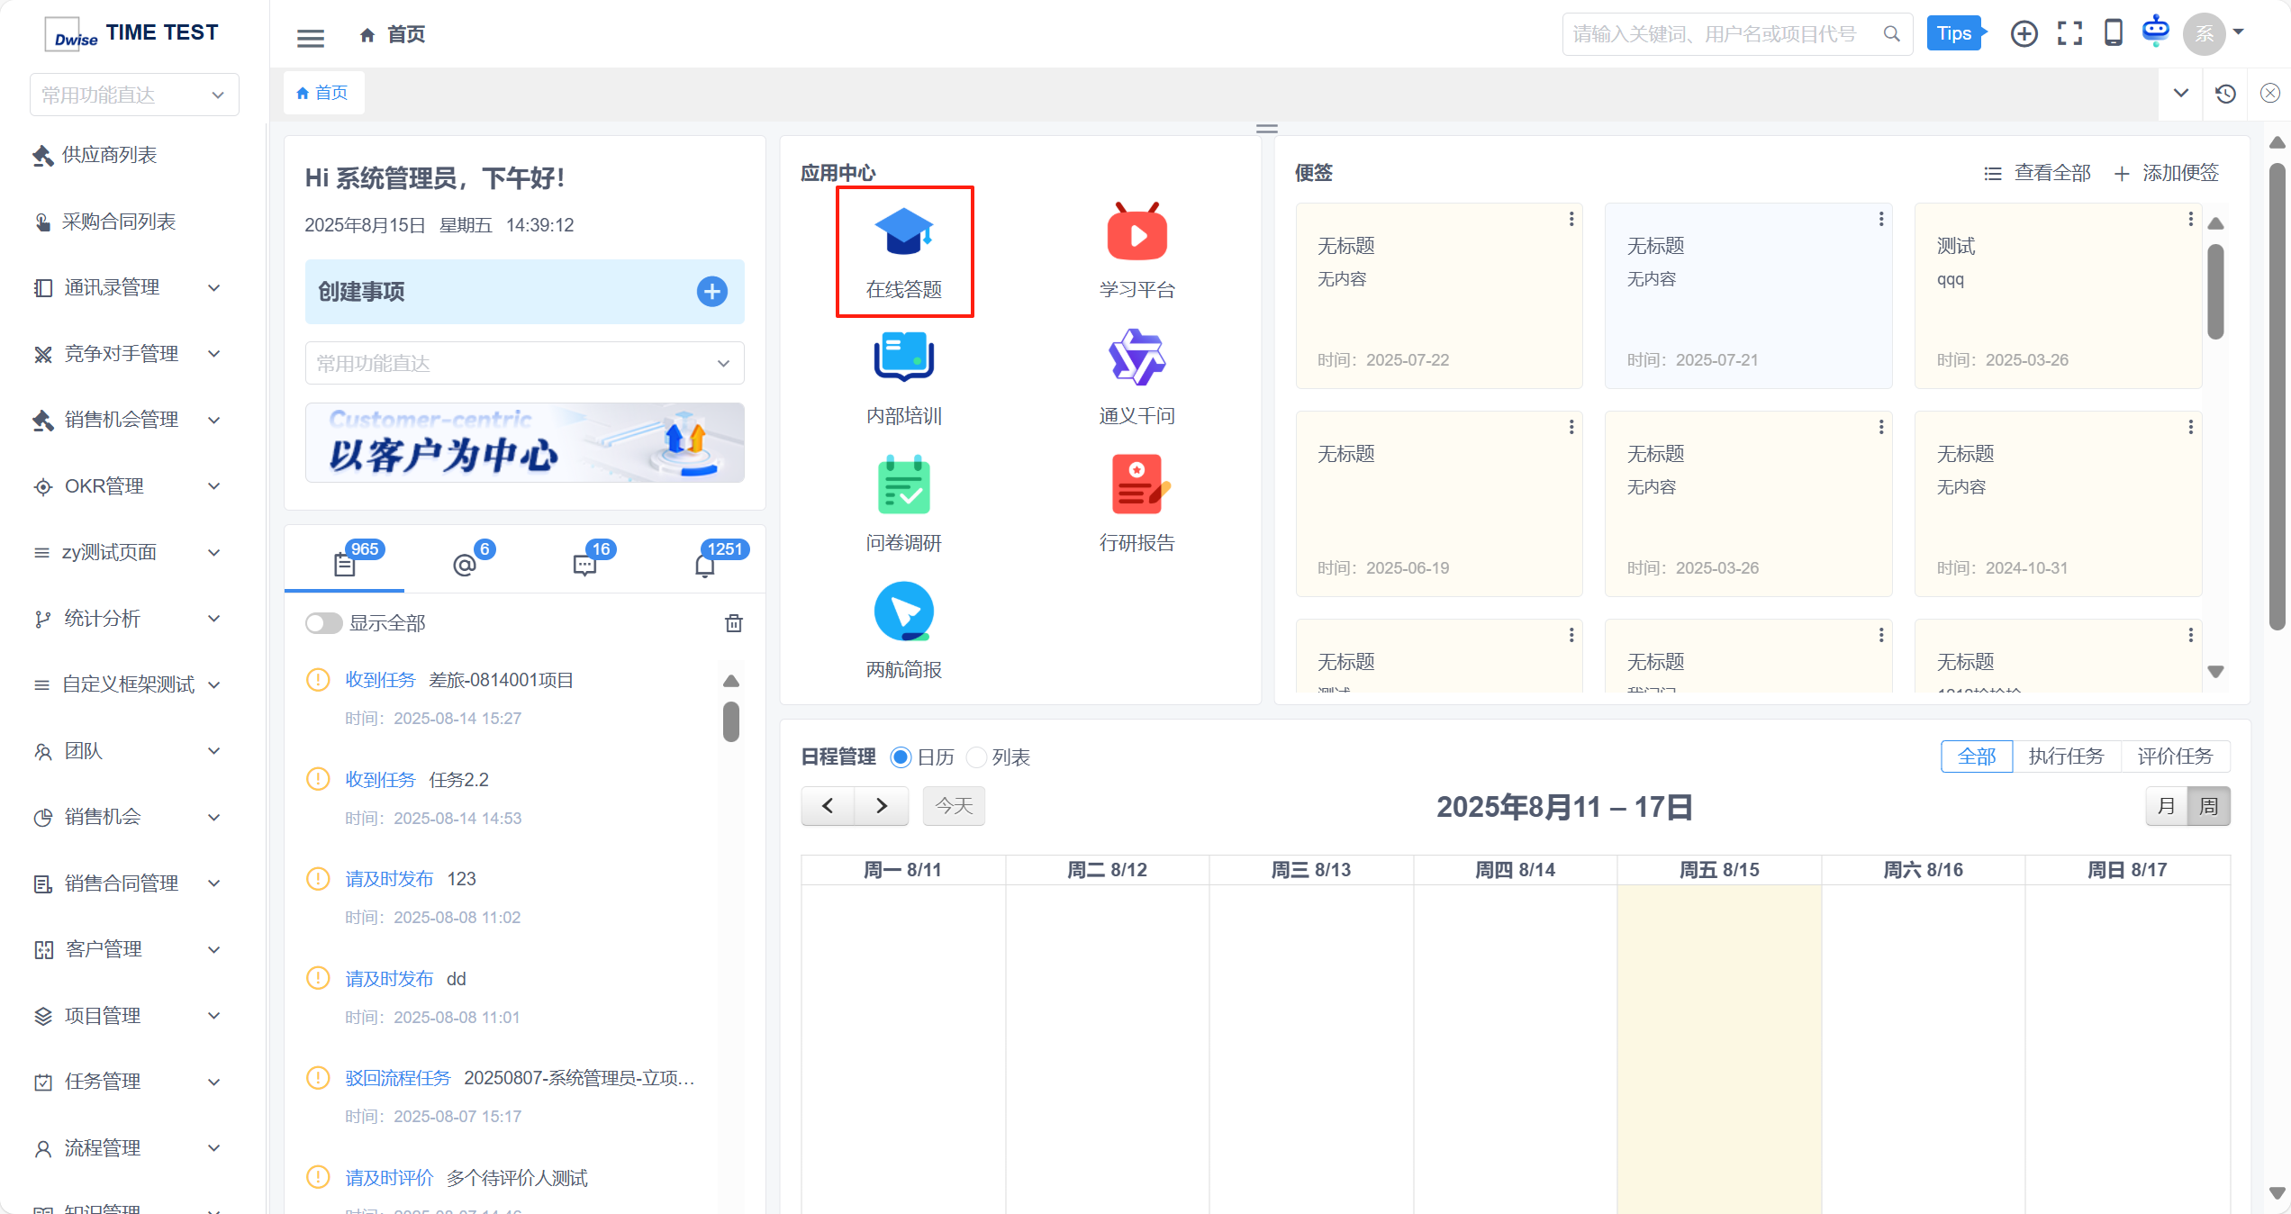The image size is (2291, 1214).
Task: Open the 学习平台 app icon
Action: click(x=1136, y=234)
